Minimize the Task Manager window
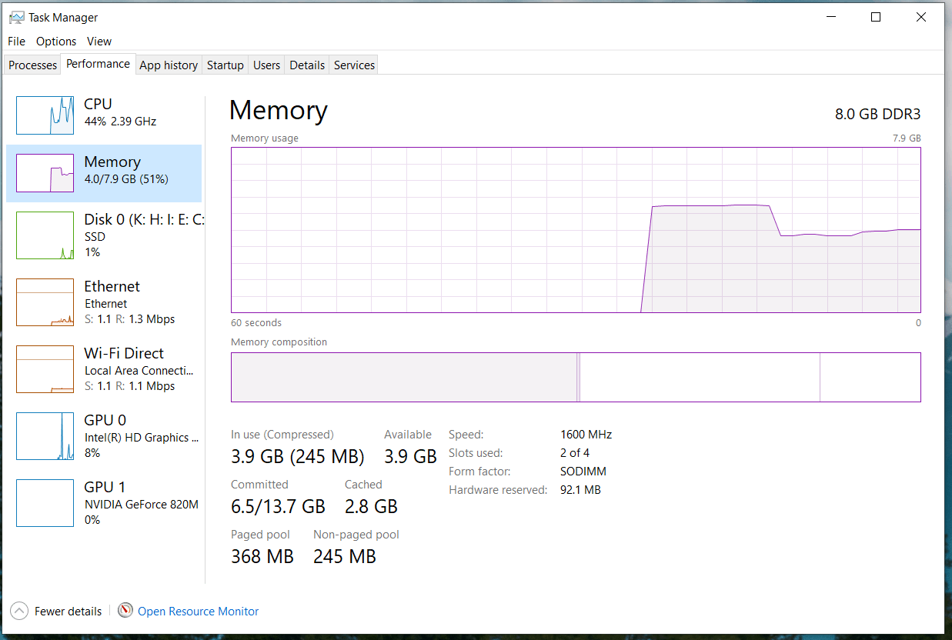The height and width of the screenshot is (640, 952). click(x=830, y=17)
